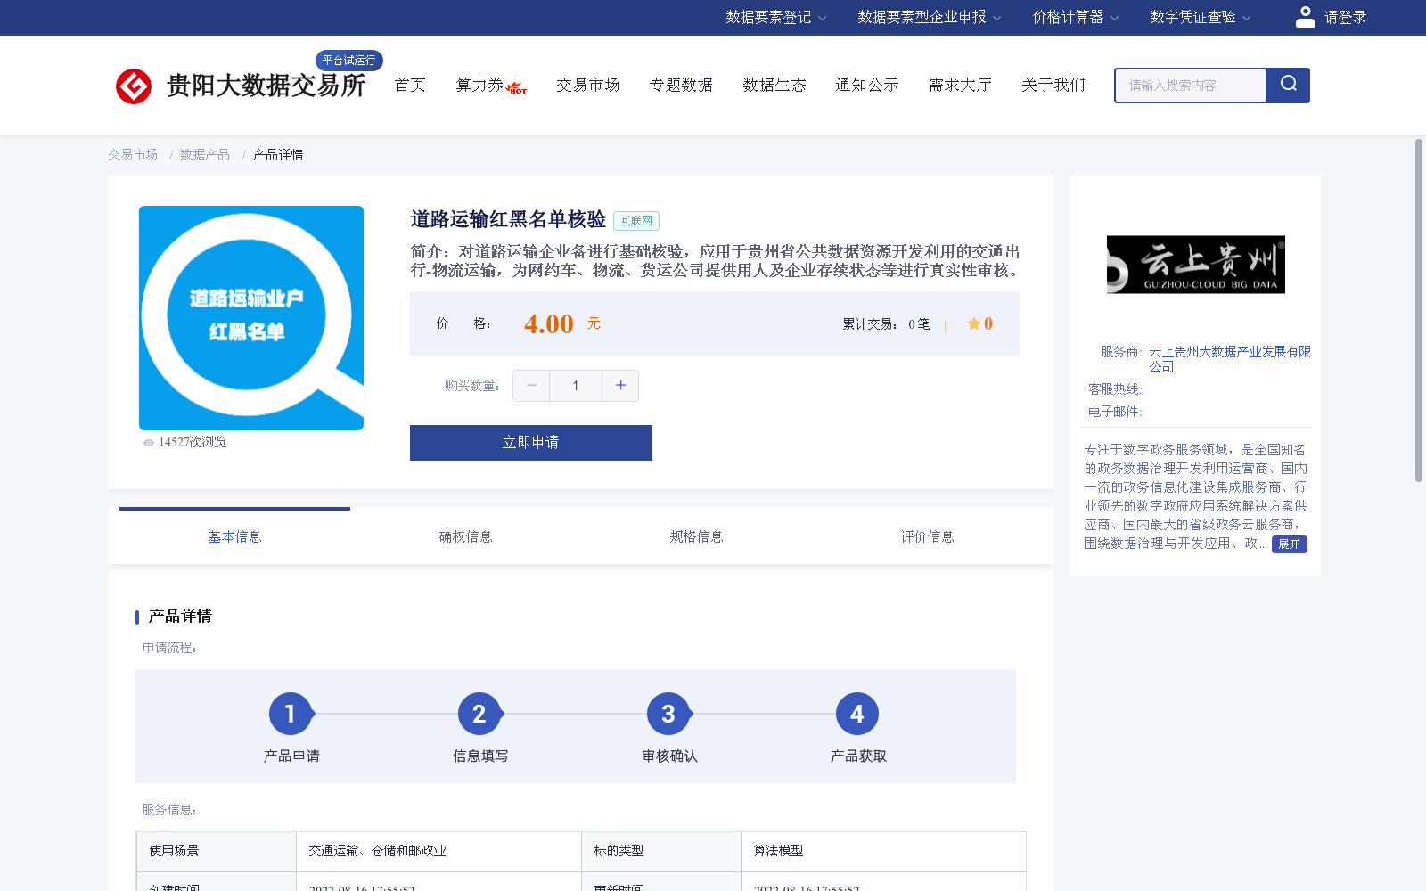Decrease purchase quantity with minus
The width and height of the screenshot is (1426, 891).
[531, 386]
